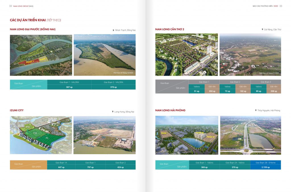Open the Nam Long Hải Phòng rendering with lake
This screenshot has width=291, height=192.
pos(187,135)
